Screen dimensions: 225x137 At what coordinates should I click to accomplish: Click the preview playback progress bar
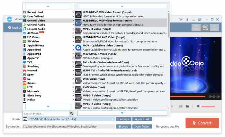coord(188,96)
